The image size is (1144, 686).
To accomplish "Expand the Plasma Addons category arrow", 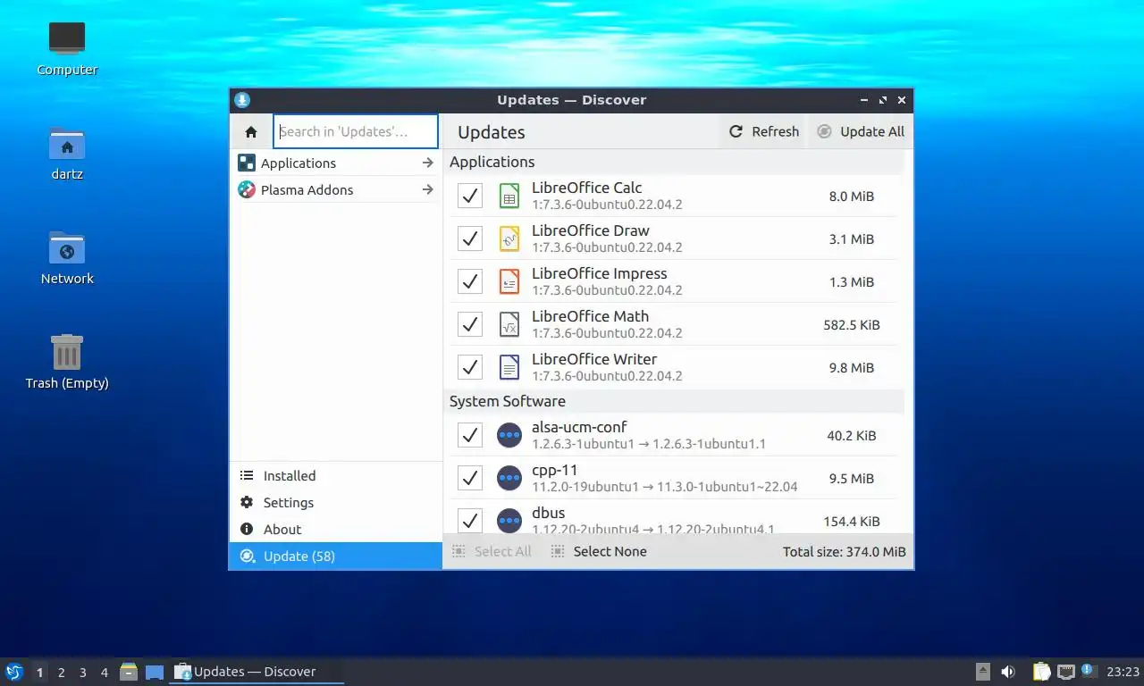I will coord(428,190).
